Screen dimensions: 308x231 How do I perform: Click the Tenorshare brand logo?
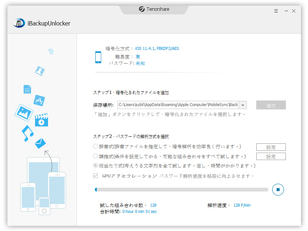pyautogui.click(x=154, y=9)
